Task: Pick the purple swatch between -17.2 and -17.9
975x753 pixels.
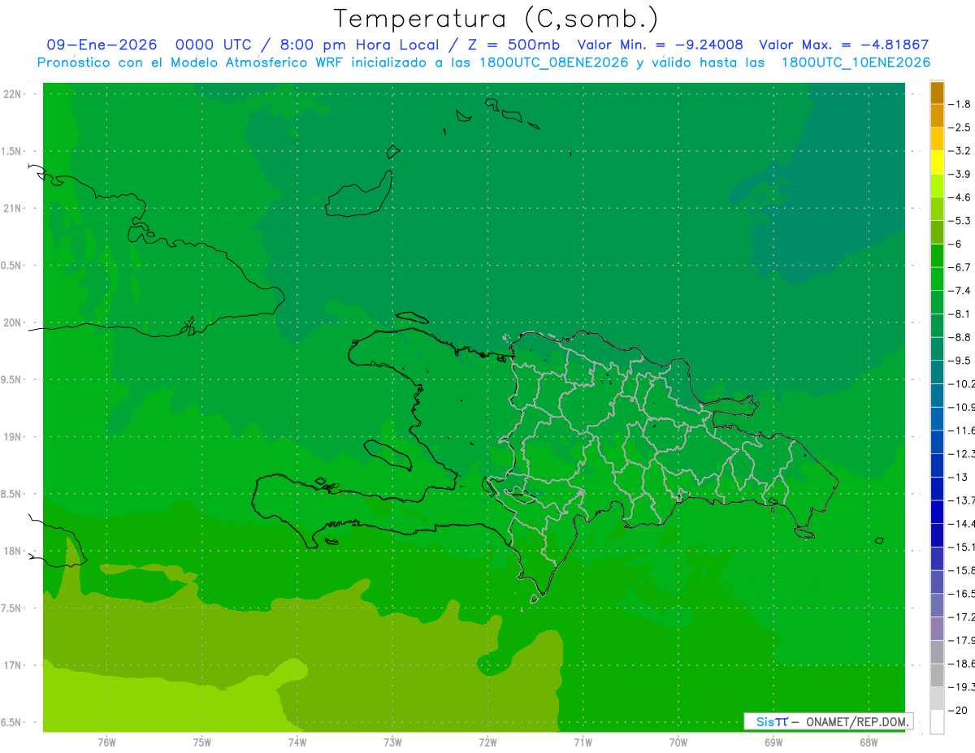Action: pos(937,629)
